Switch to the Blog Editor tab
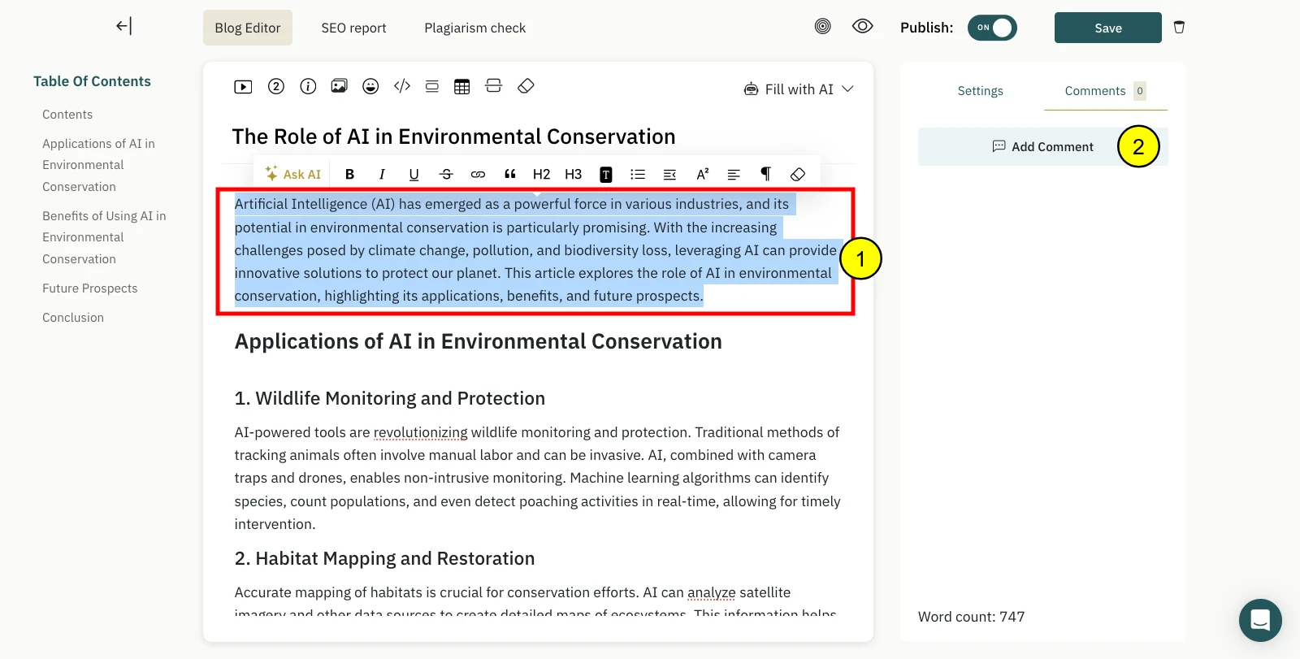Image resolution: width=1300 pixels, height=659 pixels. [x=248, y=28]
